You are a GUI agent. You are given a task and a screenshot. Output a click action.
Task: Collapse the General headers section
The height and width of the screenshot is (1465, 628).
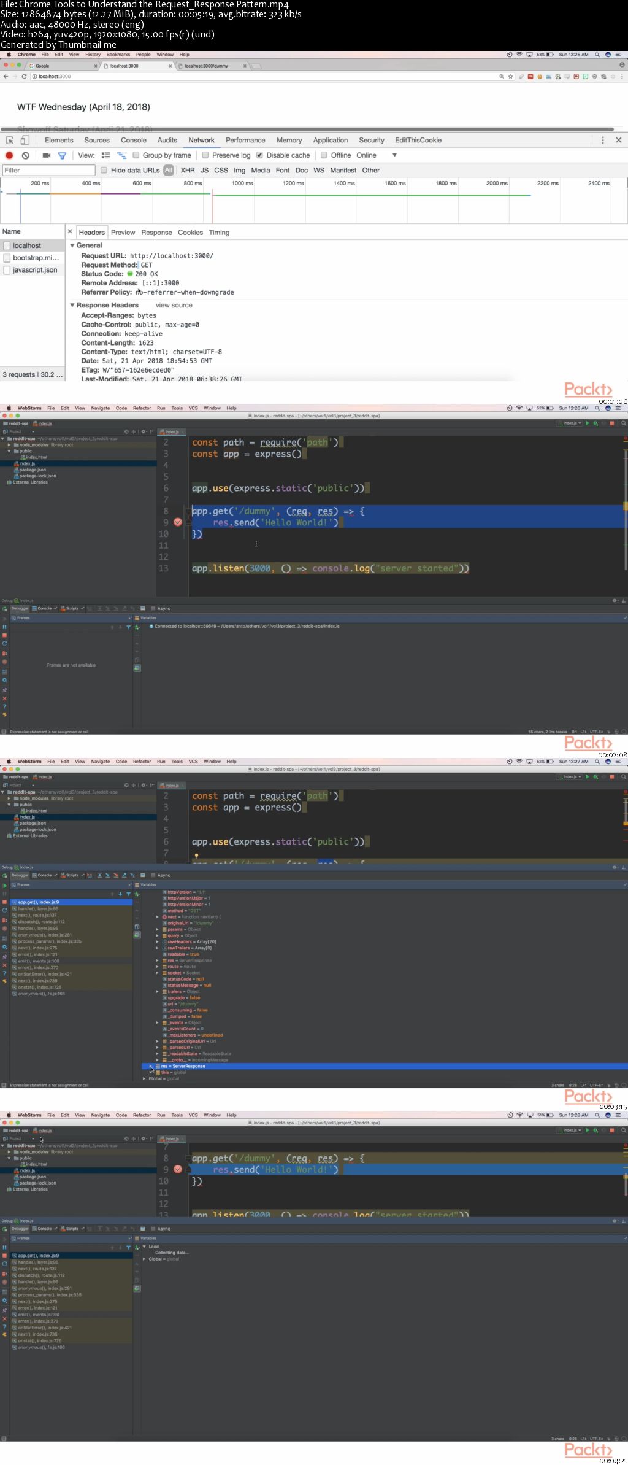72,245
